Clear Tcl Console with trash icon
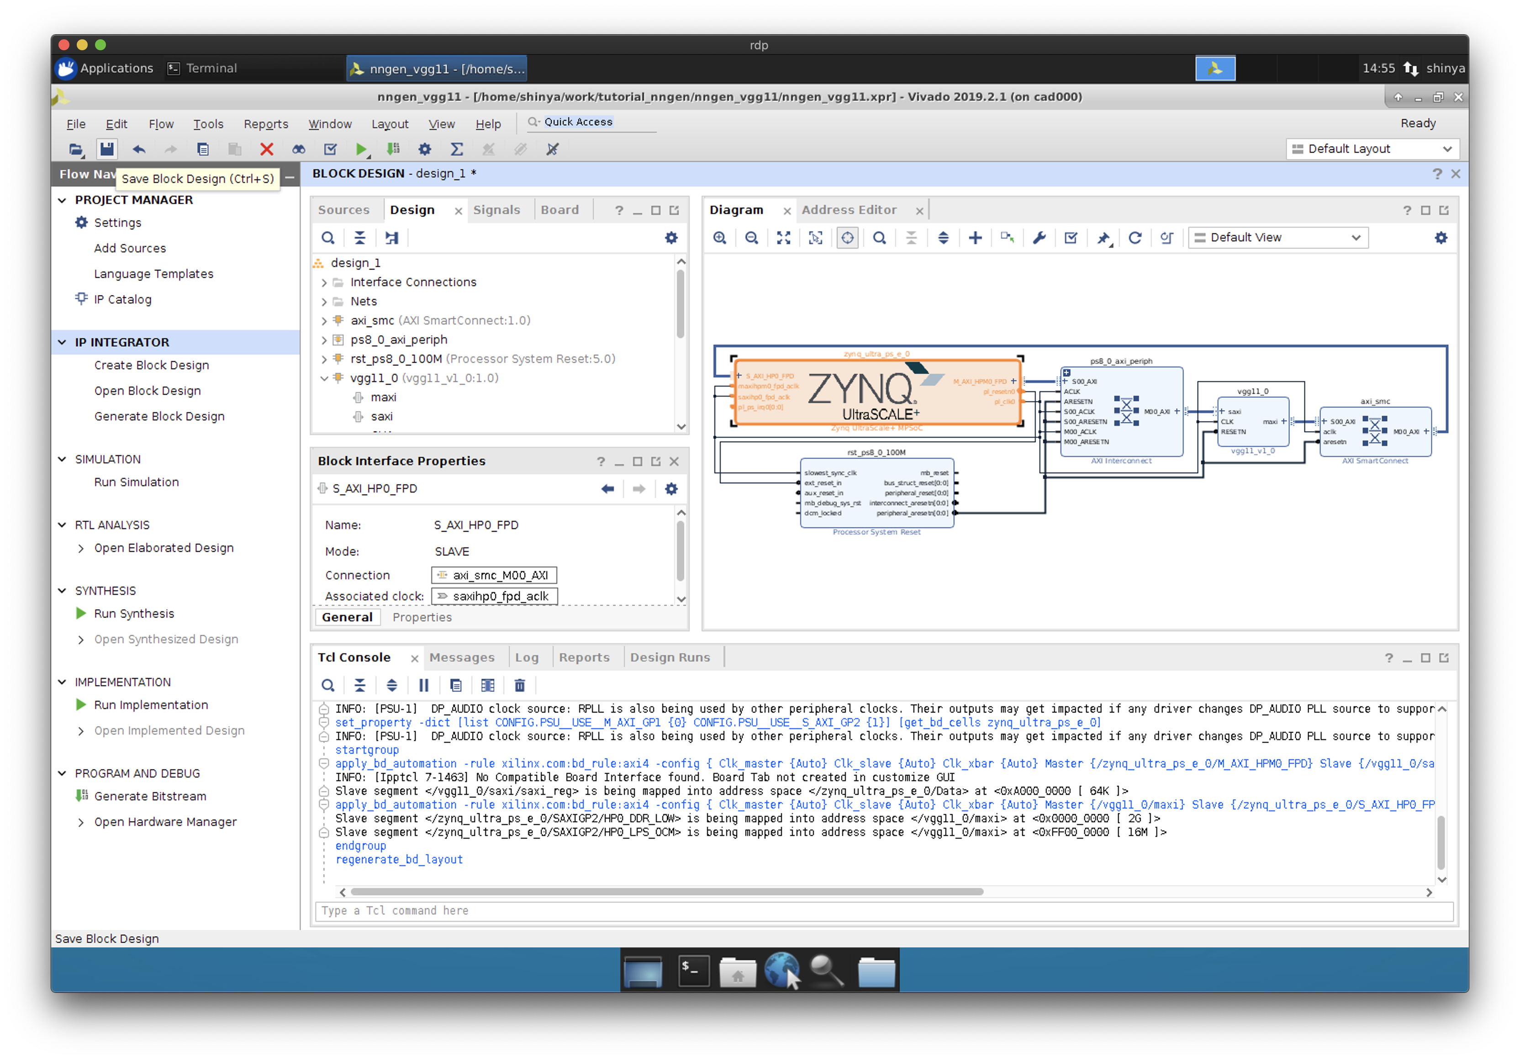1520x1060 pixels. point(520,685)
